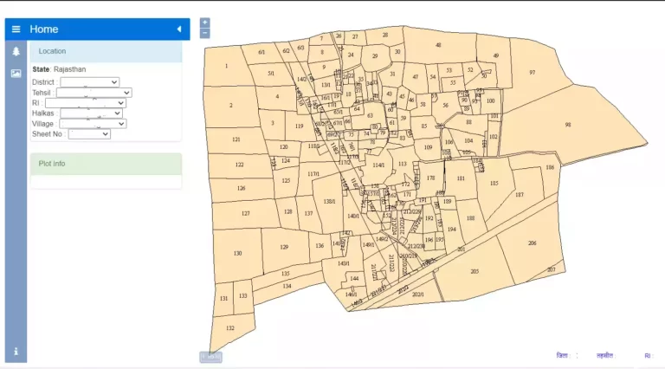665x369 pixels.
Task: Select plot 130 on the map
Action: [237, 253]
